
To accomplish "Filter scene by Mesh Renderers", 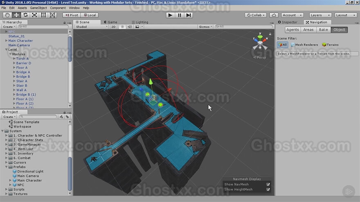I will 304,45.
